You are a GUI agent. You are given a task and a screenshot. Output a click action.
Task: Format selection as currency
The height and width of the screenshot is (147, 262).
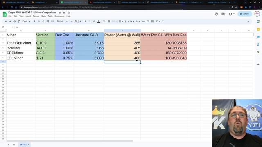pyautogui.click(x=34, y=22)
